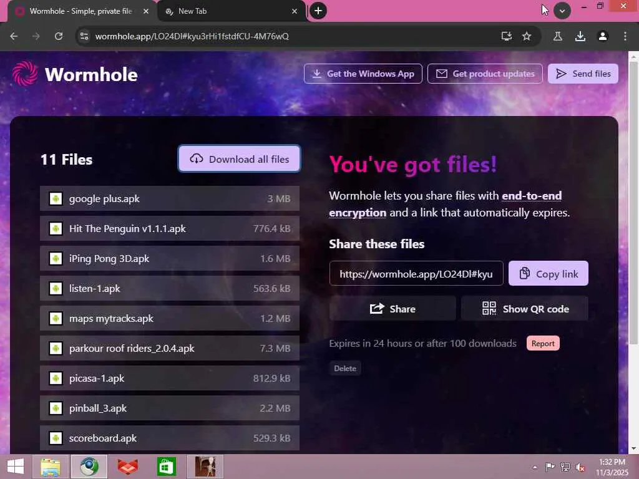Open the Action Center flag tray icon
The image size is (639, 479).
coord(550,467)
